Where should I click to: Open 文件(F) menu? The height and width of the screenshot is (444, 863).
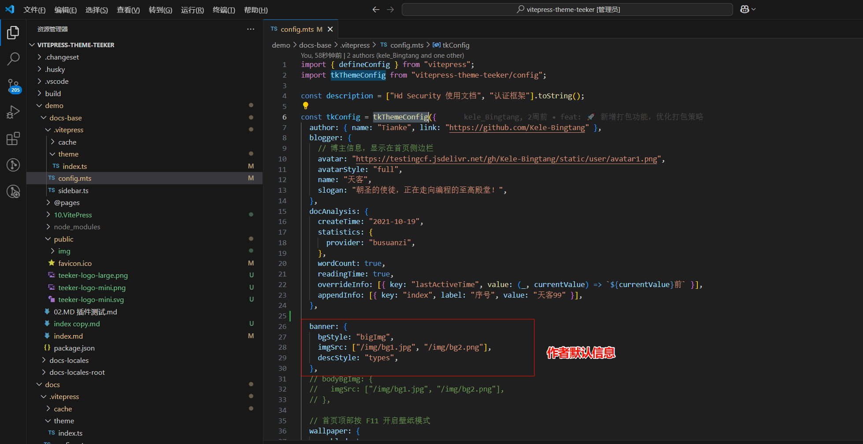tap(34, 10)
